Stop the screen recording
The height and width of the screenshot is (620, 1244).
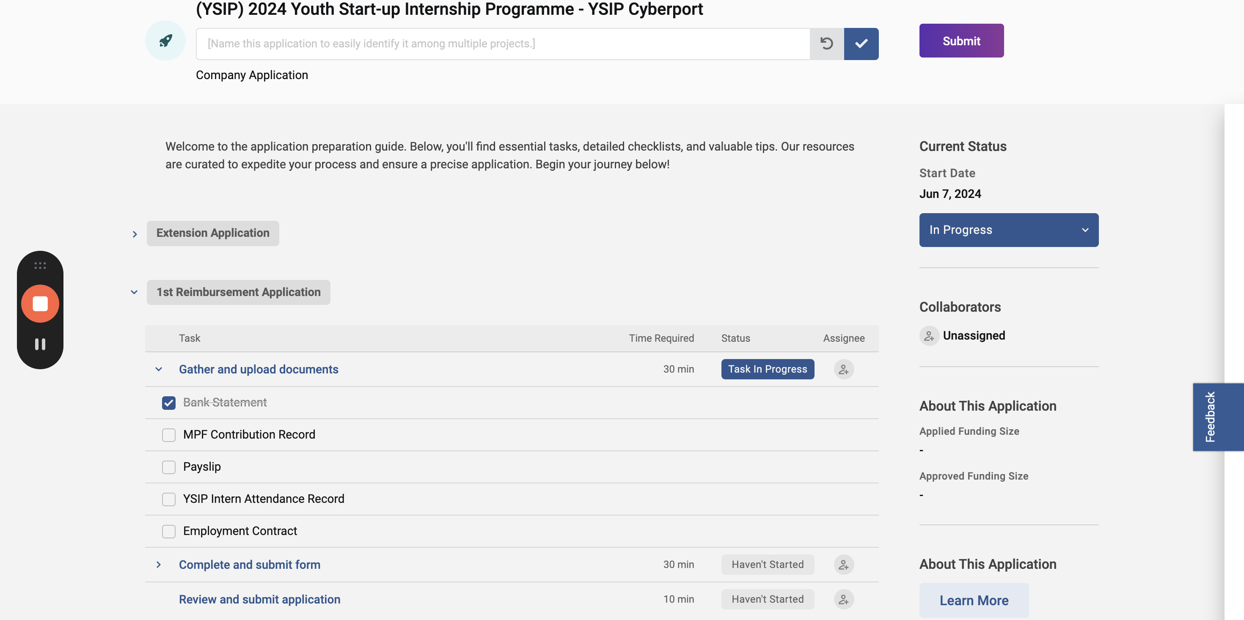pos(40,304)
